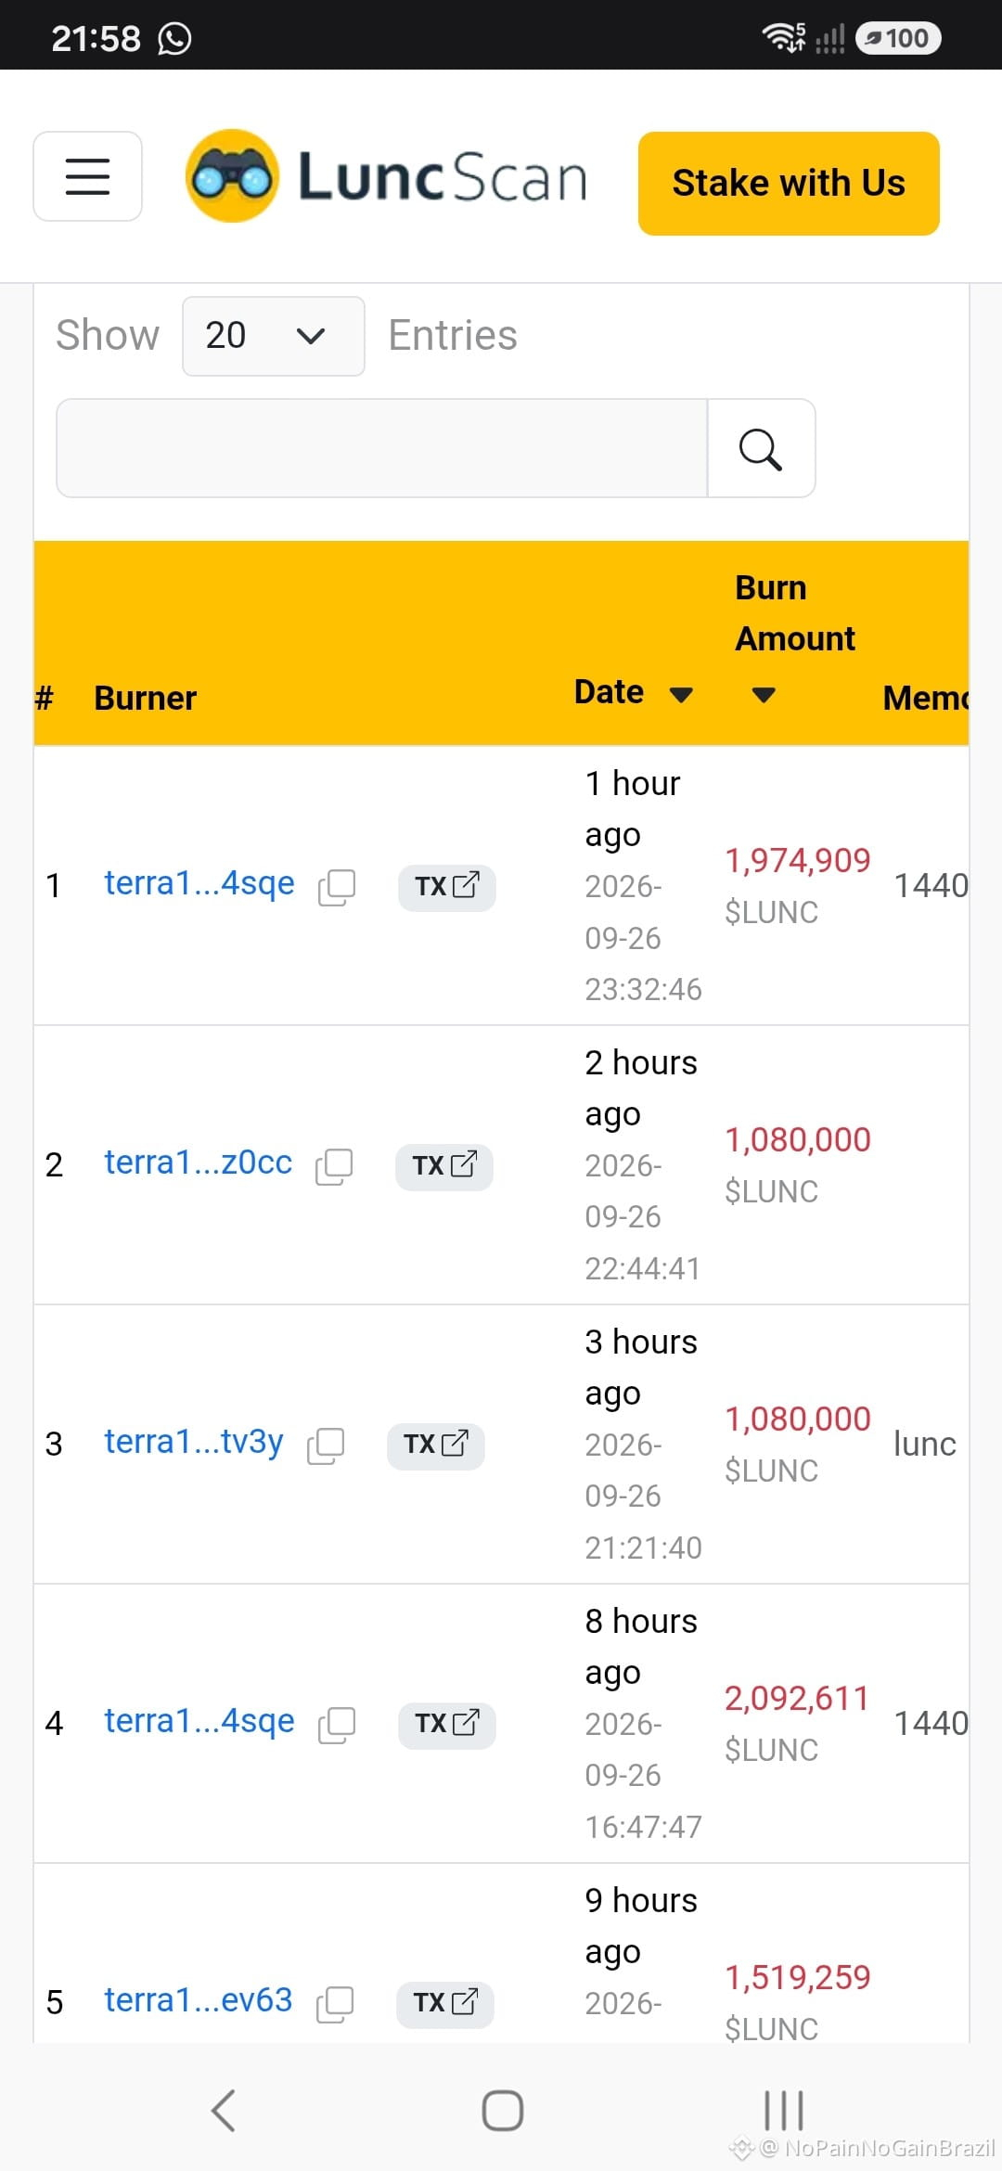The image size is (1002, 2171).
Task: Tap the Android recent apps button
Action: 783,2111
